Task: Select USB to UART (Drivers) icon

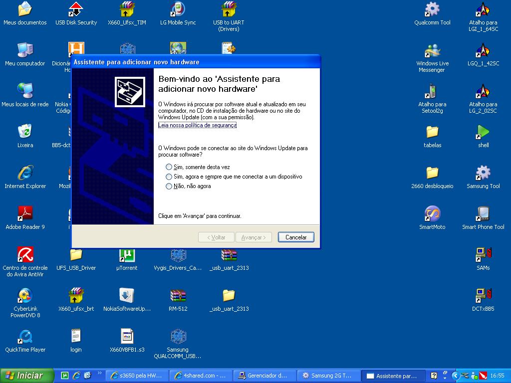Action: coord(229,16)
